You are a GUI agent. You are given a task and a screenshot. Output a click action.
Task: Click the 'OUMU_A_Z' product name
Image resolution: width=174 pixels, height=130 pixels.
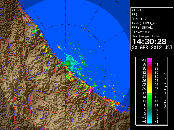[139, 19]
